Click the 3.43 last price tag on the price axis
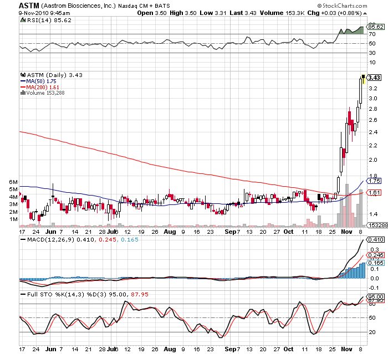The width and height of the screenshot is (388, 354). click(x=374, y=78)
